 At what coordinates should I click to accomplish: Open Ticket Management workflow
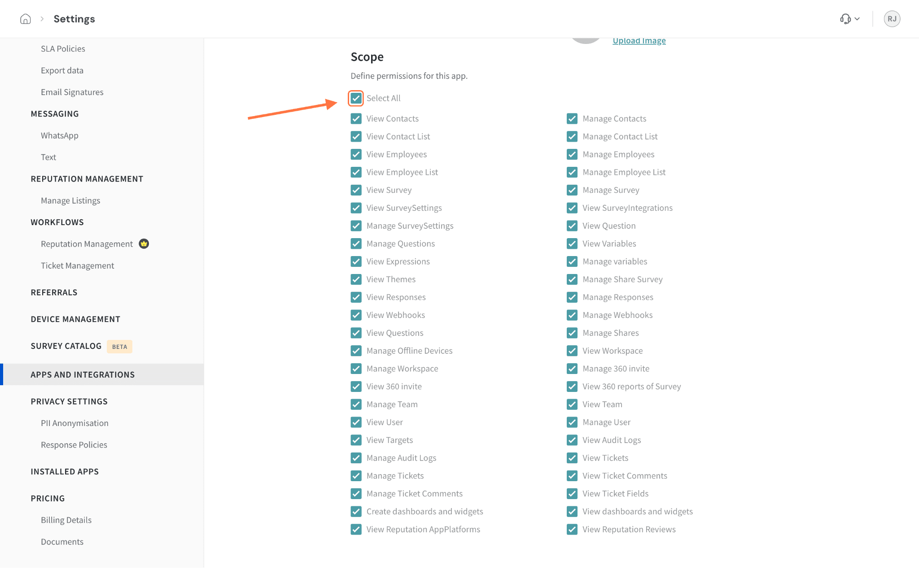(77, 265)
